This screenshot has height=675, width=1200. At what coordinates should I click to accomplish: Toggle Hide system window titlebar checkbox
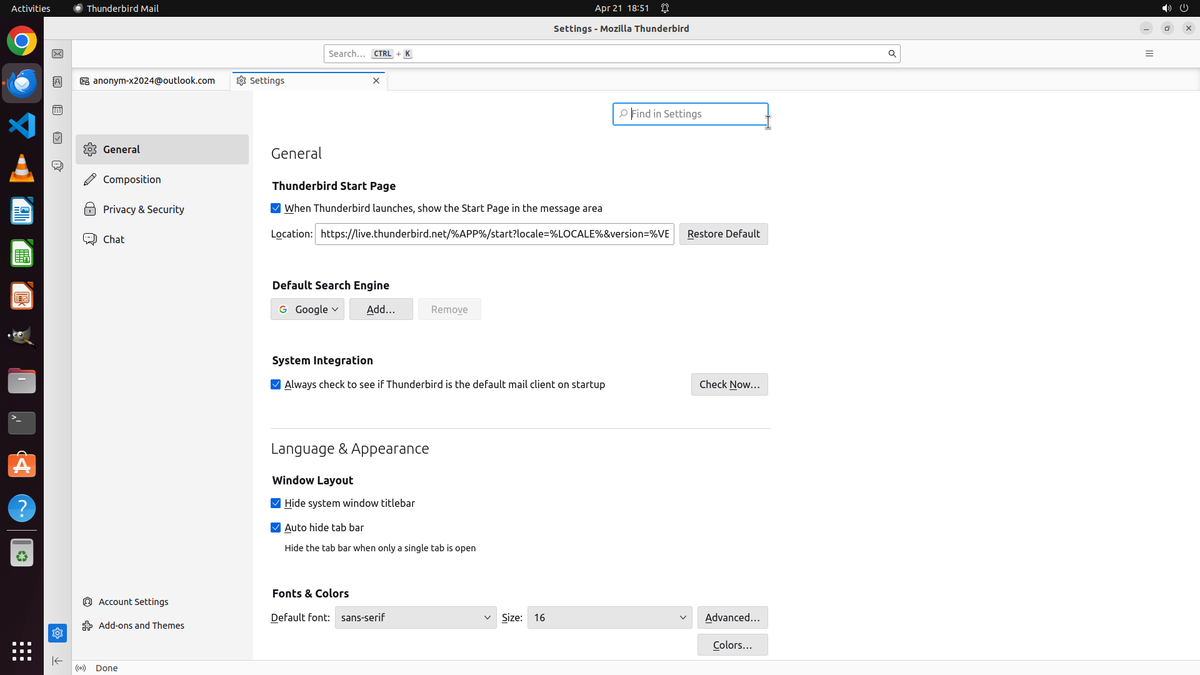276,504
